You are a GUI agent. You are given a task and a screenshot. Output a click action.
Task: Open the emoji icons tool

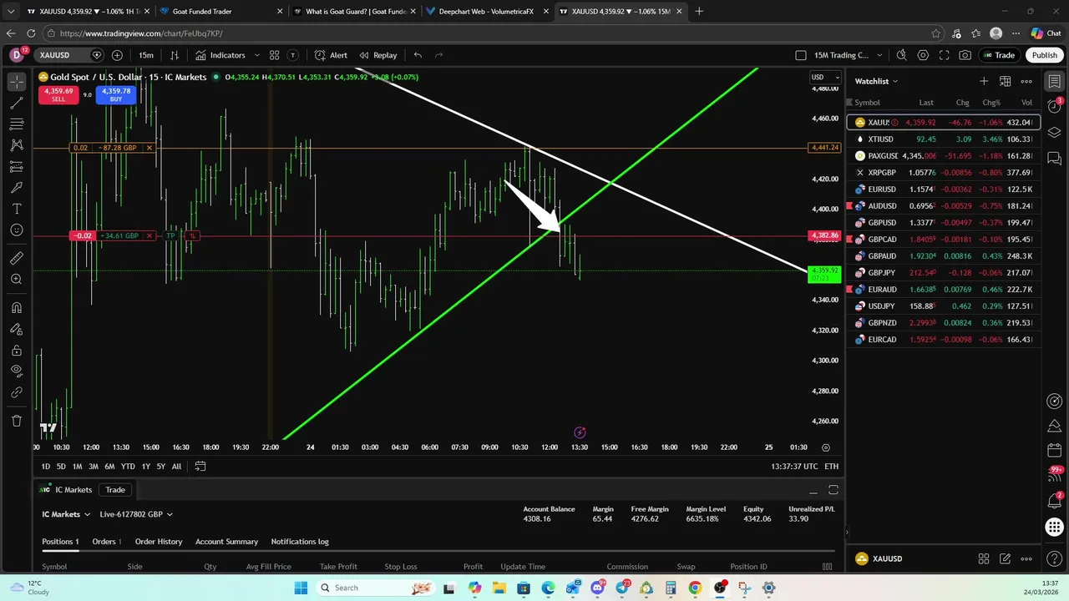tap(17, 230)
